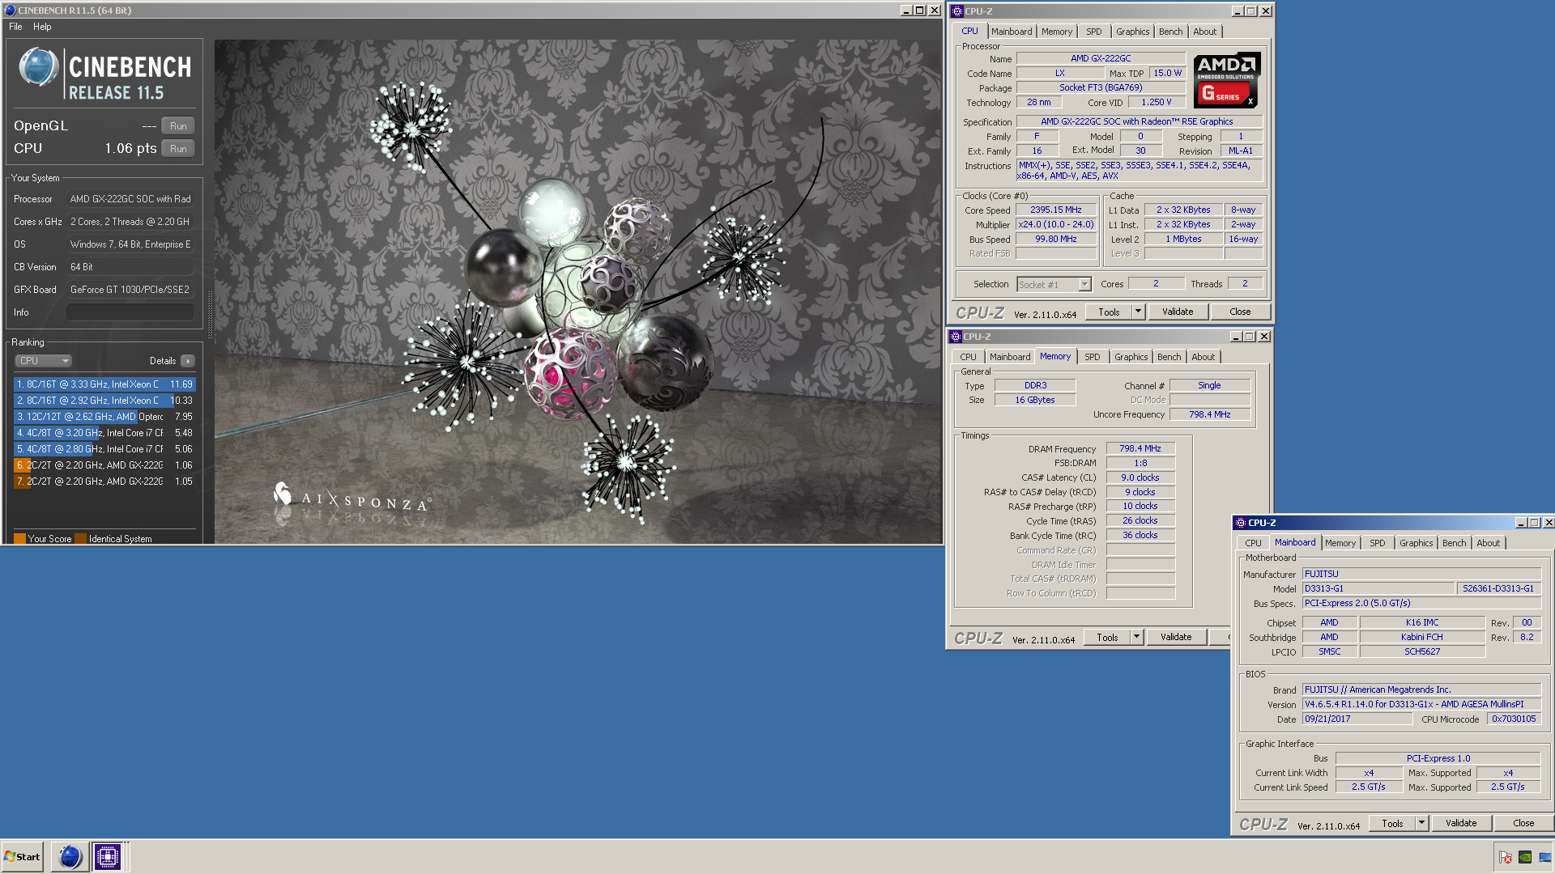Open Bench tab in bottom CPU-Z window
Screen dimensions: 1555x874
coord(1454,543)
